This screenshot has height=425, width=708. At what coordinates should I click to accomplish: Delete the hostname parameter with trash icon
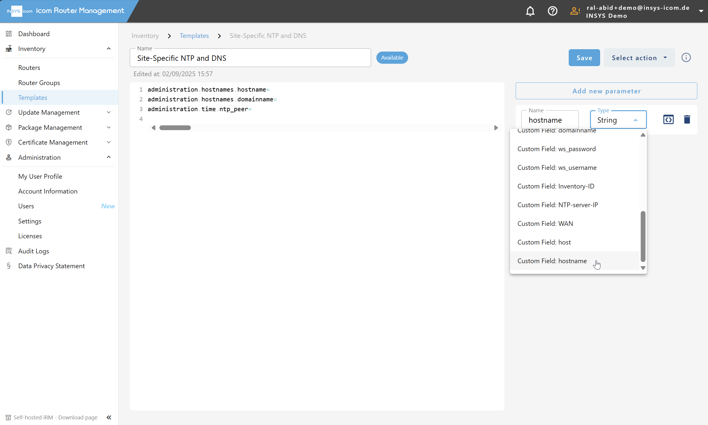point(687,119)
